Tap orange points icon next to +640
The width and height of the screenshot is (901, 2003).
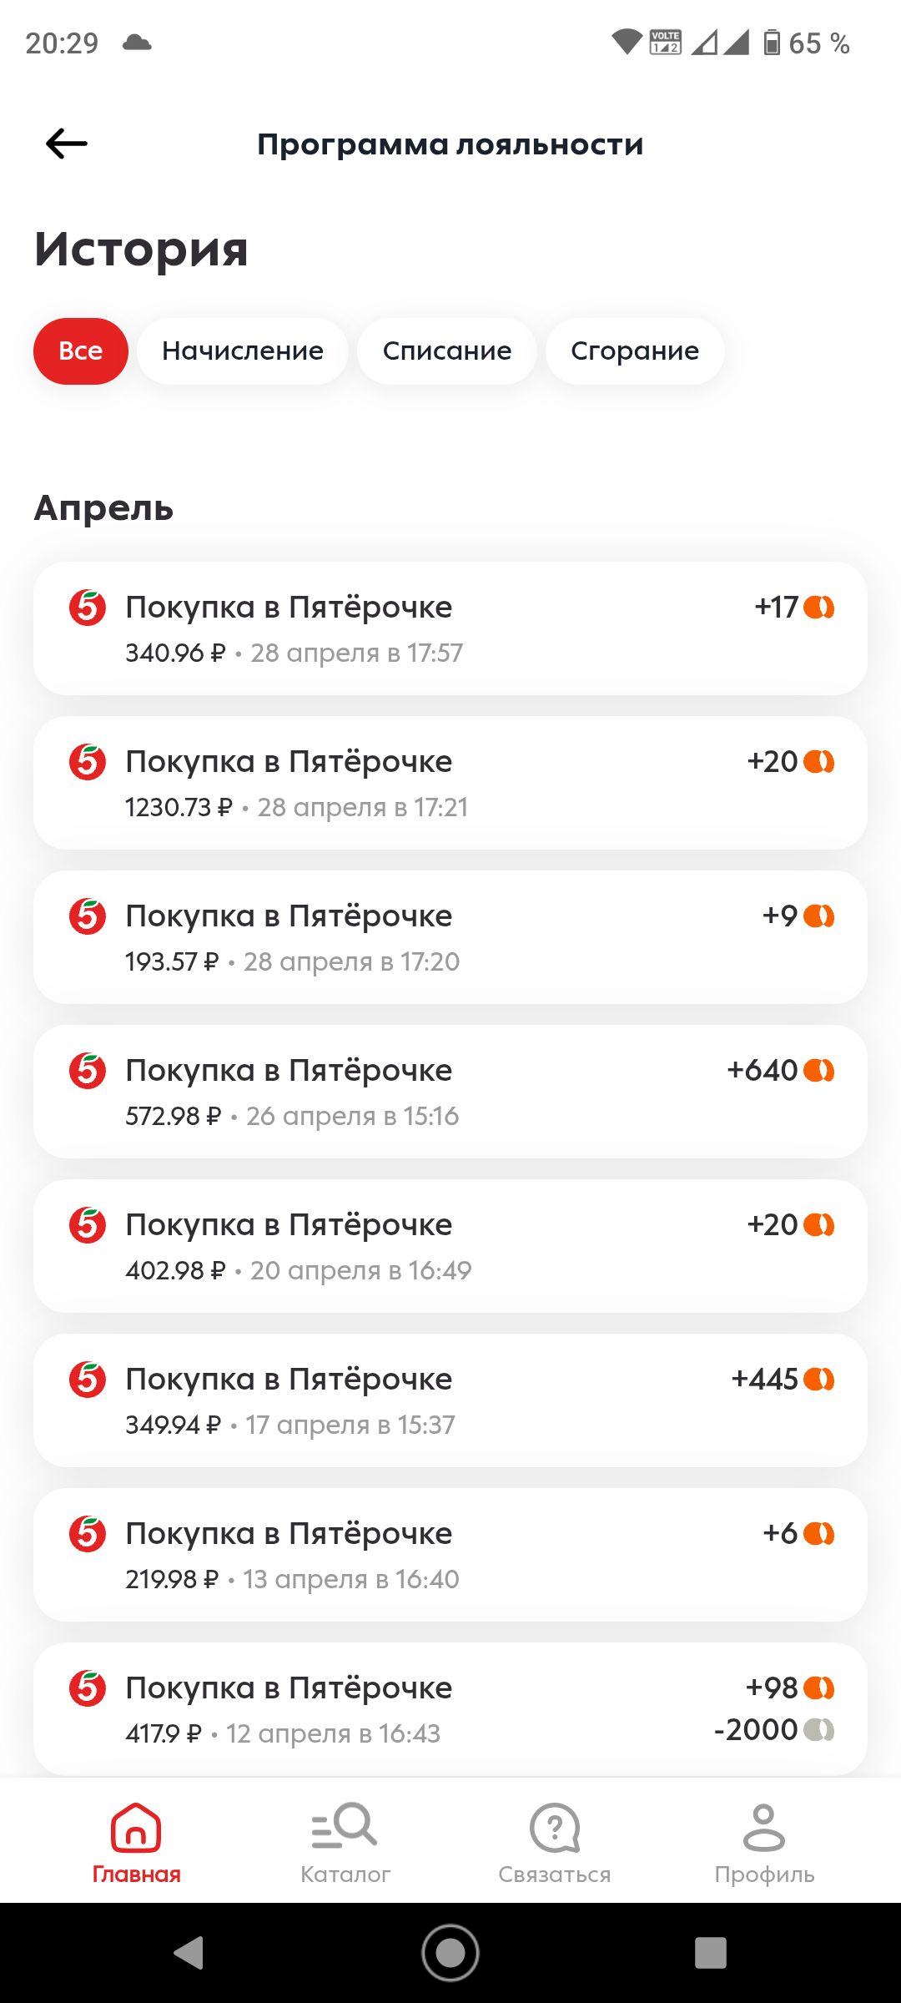(819, 1070)
